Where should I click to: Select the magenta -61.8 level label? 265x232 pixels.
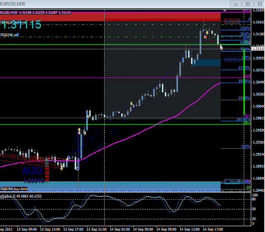(x=247, y=76)
